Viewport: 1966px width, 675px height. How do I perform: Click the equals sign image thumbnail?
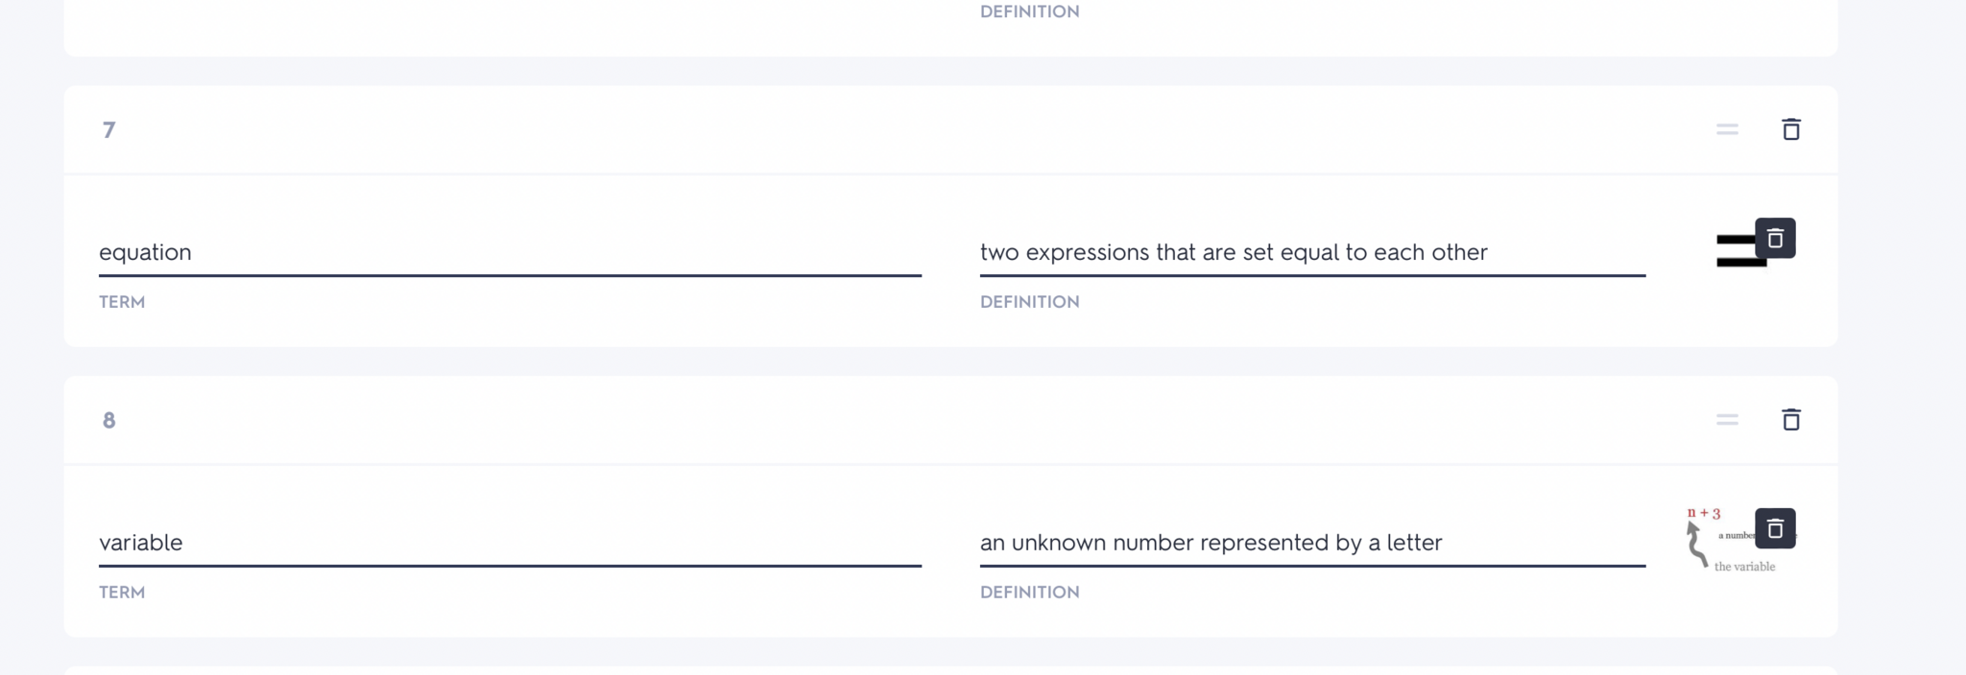(1735, 253)
